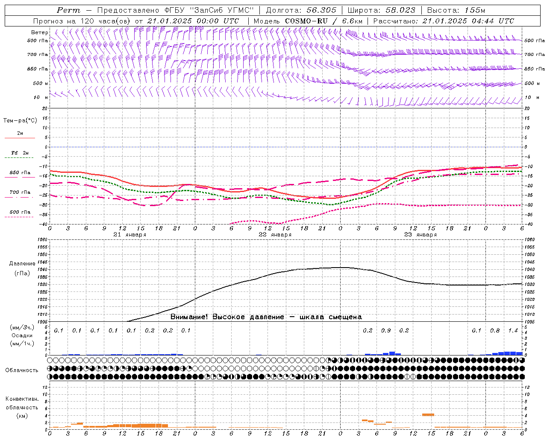Click the "Высота: 155м" header field
This screenshot has height=437, width=547.
coord(456,10)
